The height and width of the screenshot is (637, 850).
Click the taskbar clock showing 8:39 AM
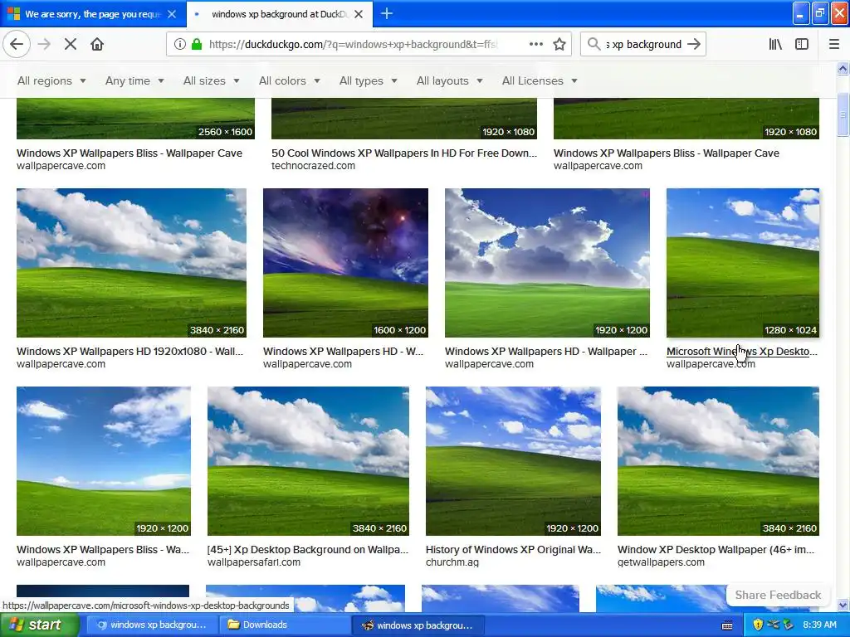click(819, 625)
